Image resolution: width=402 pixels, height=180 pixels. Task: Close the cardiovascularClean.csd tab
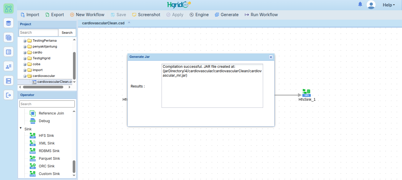(x=129, y=22)
